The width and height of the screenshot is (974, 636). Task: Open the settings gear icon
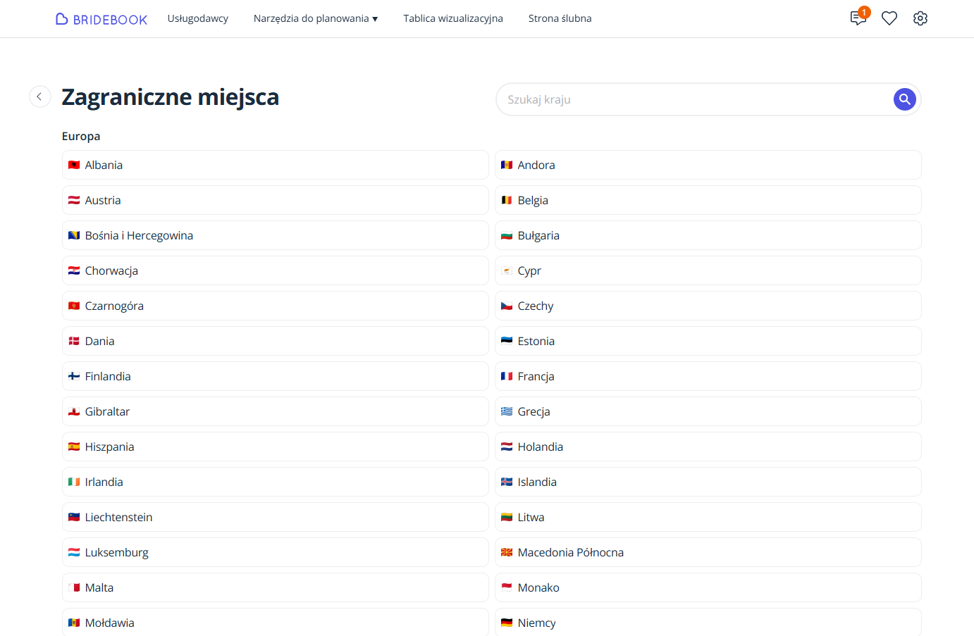920,18
